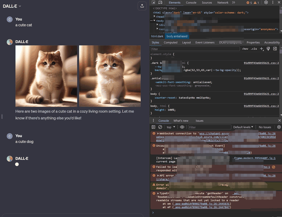282x217 pixels.
Task: Clear the console
Action: tap(160, 127)
